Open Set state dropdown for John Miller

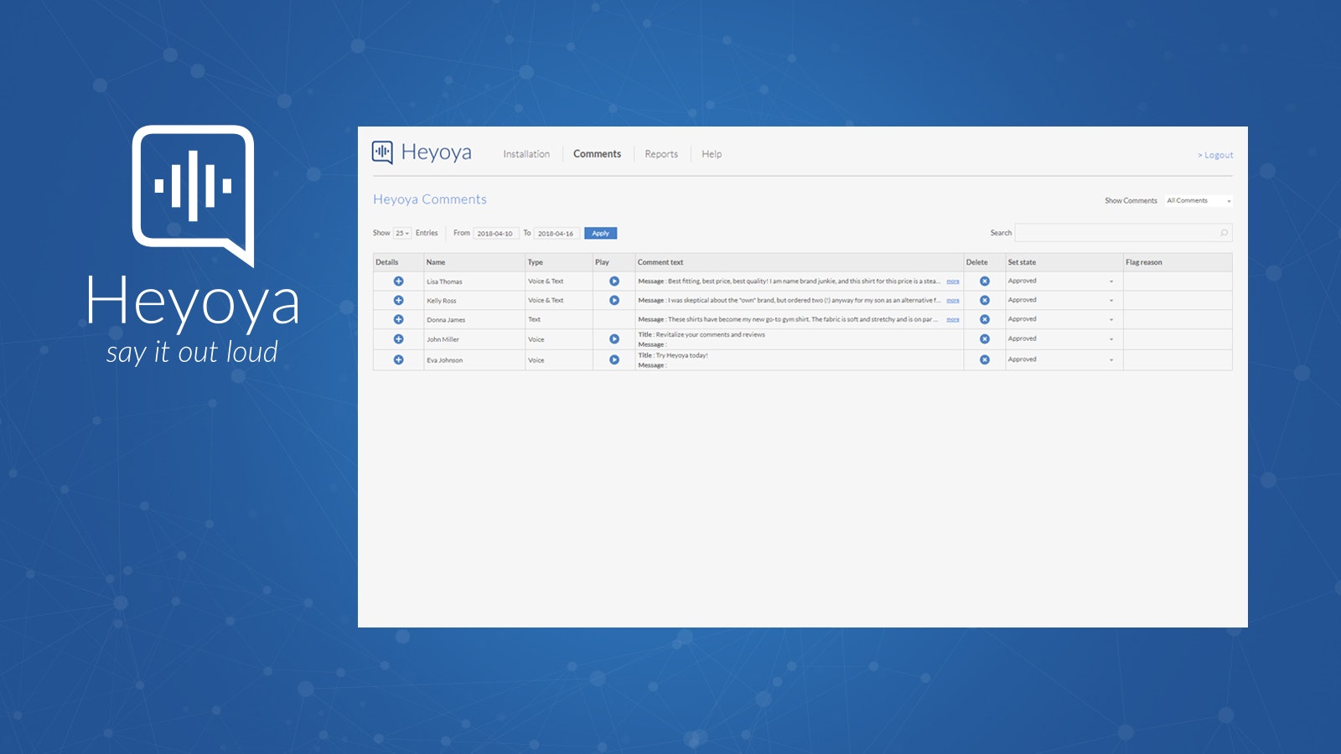point(1063,339)
